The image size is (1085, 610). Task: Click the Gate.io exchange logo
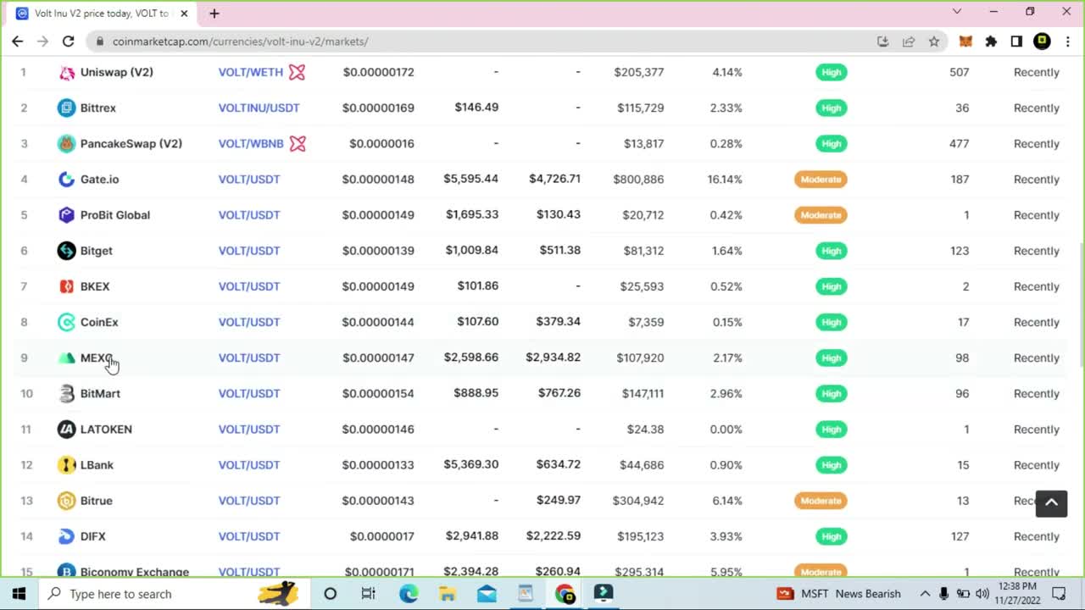point(66,179)
